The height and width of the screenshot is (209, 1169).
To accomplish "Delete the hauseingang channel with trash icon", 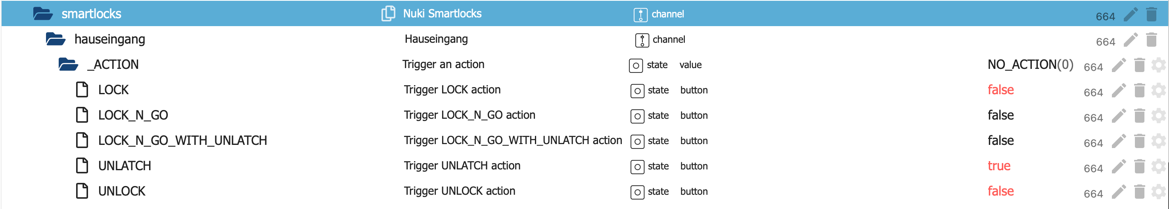I will pyautogui.click(x=1151, y=40).
